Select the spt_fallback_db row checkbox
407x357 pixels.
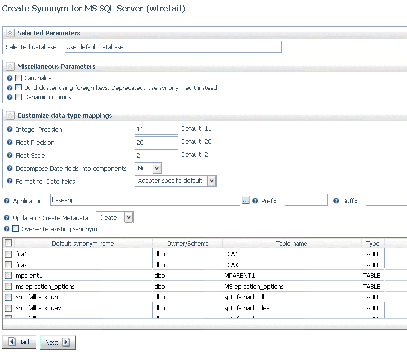click(8, 297)
